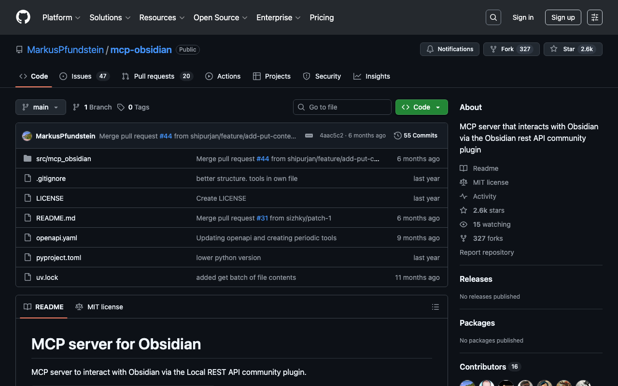This screenshot has width=618, height=386.
Task: Click the Sign up button
Action: (x=563, y=17)
